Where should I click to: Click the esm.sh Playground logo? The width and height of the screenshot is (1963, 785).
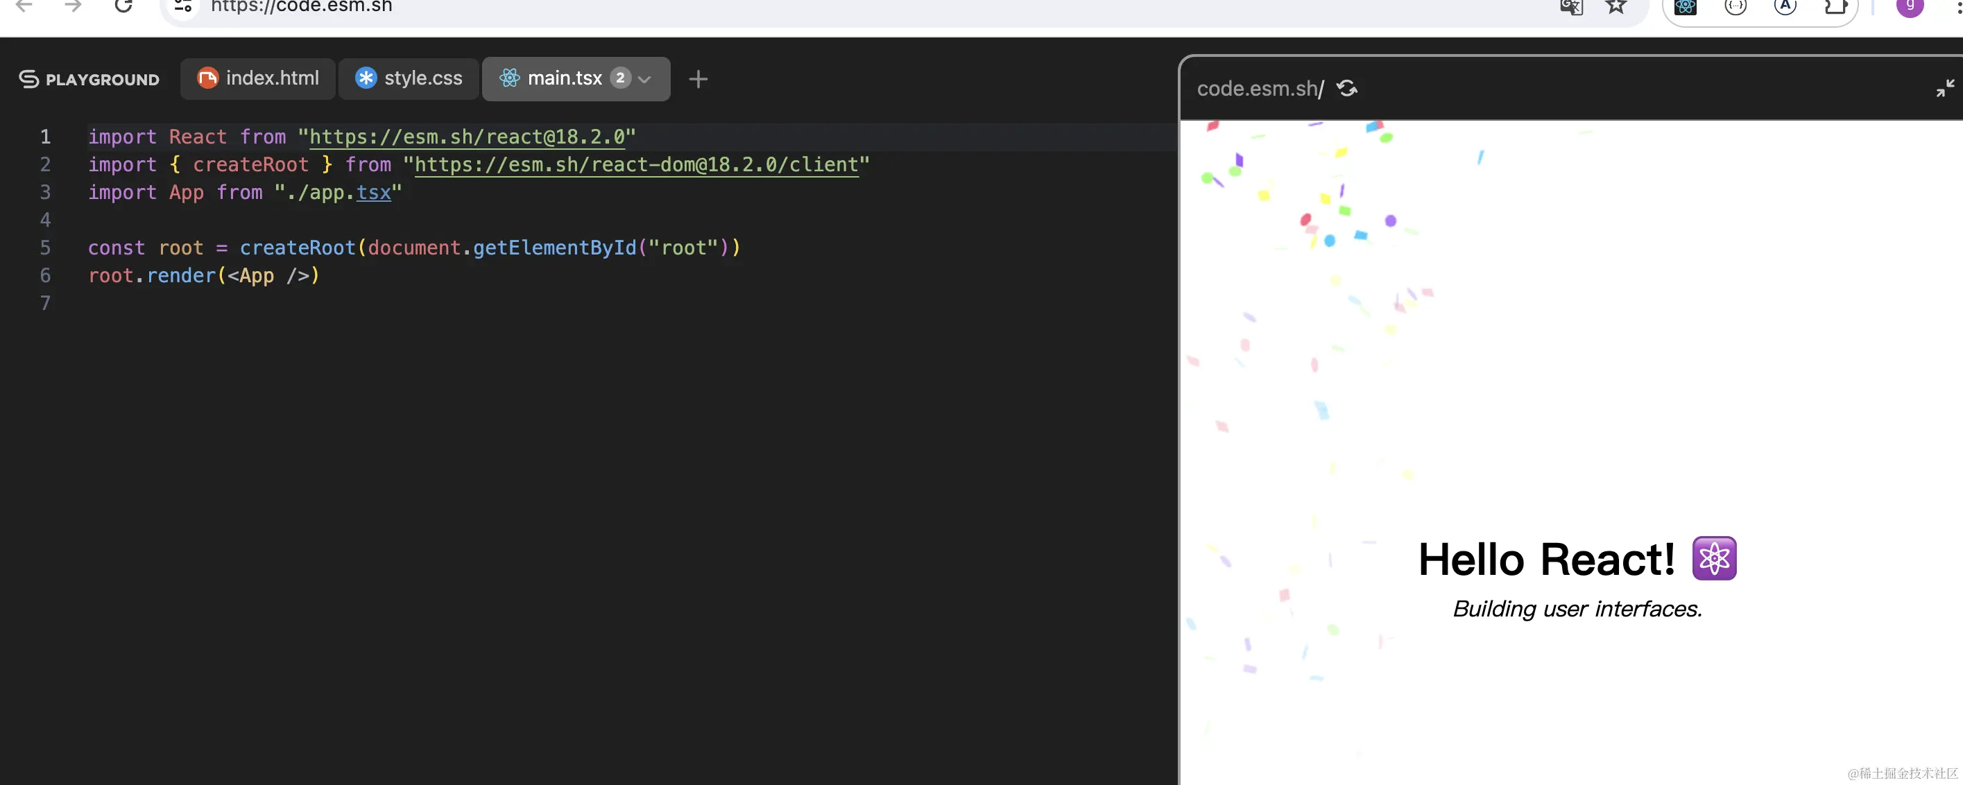pyautogui.click(x=89, y=79)
